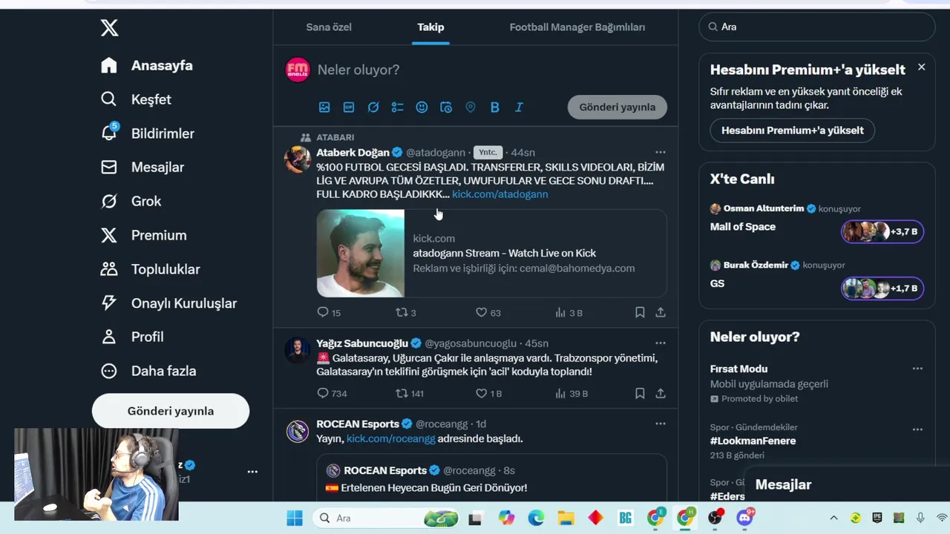
Task: Like Ataberk Doğan's post
Action: 488,312
